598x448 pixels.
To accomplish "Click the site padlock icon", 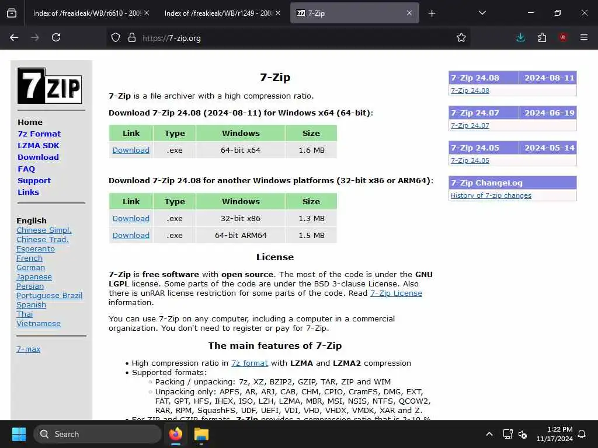I will coord(132,38).
